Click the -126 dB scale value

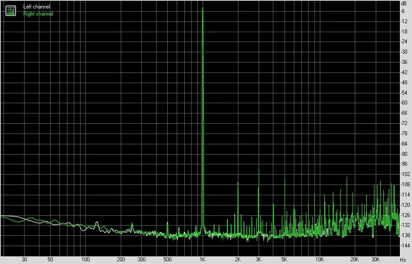coord(405,215)
